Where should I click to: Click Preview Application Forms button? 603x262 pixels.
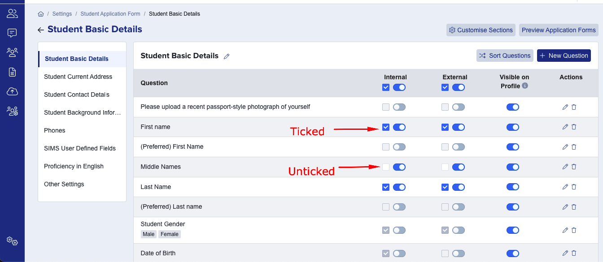(559, 30)
